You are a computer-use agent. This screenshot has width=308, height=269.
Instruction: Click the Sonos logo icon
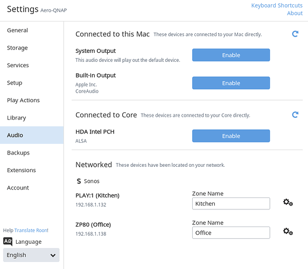coord(79,181)
